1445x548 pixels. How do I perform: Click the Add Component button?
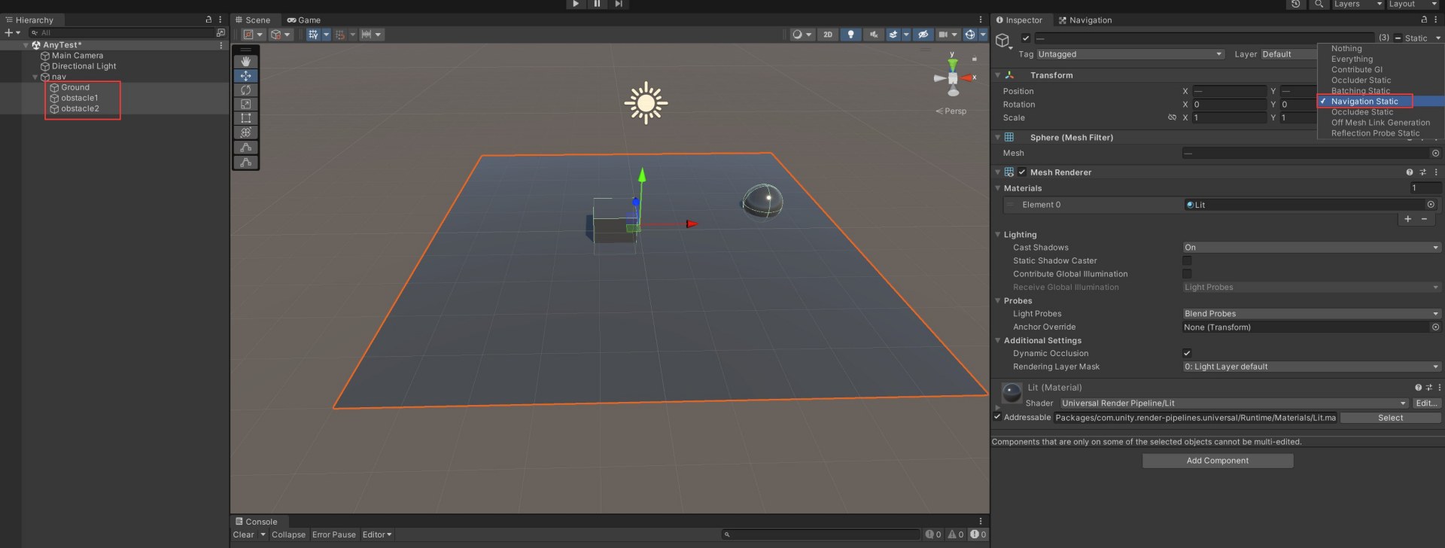[1217, 461]
